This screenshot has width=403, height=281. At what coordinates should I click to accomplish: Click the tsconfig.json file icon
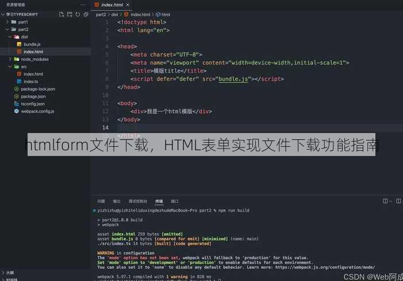(17, 104)
